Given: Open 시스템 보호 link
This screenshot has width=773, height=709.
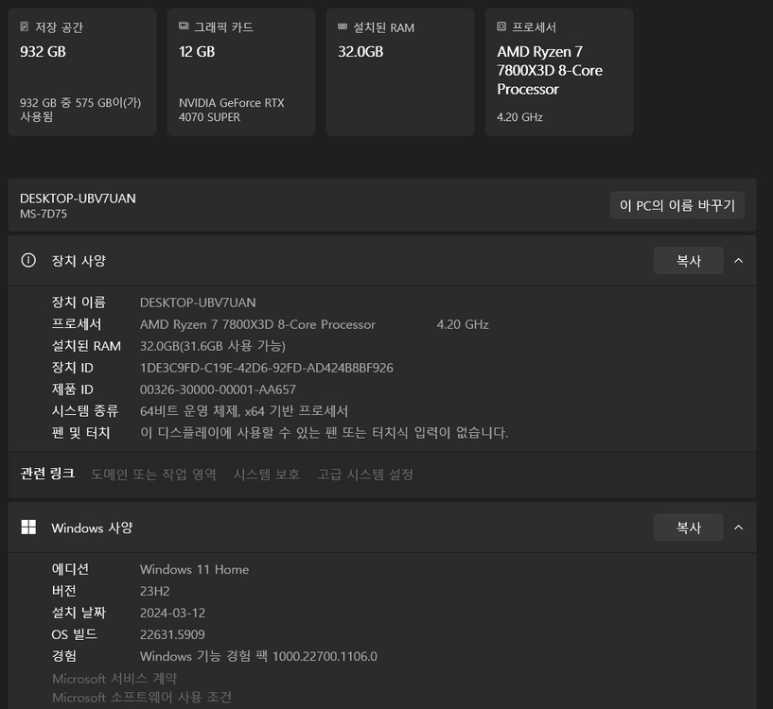Looking at the screenshot, I should [x=267, y=474].
